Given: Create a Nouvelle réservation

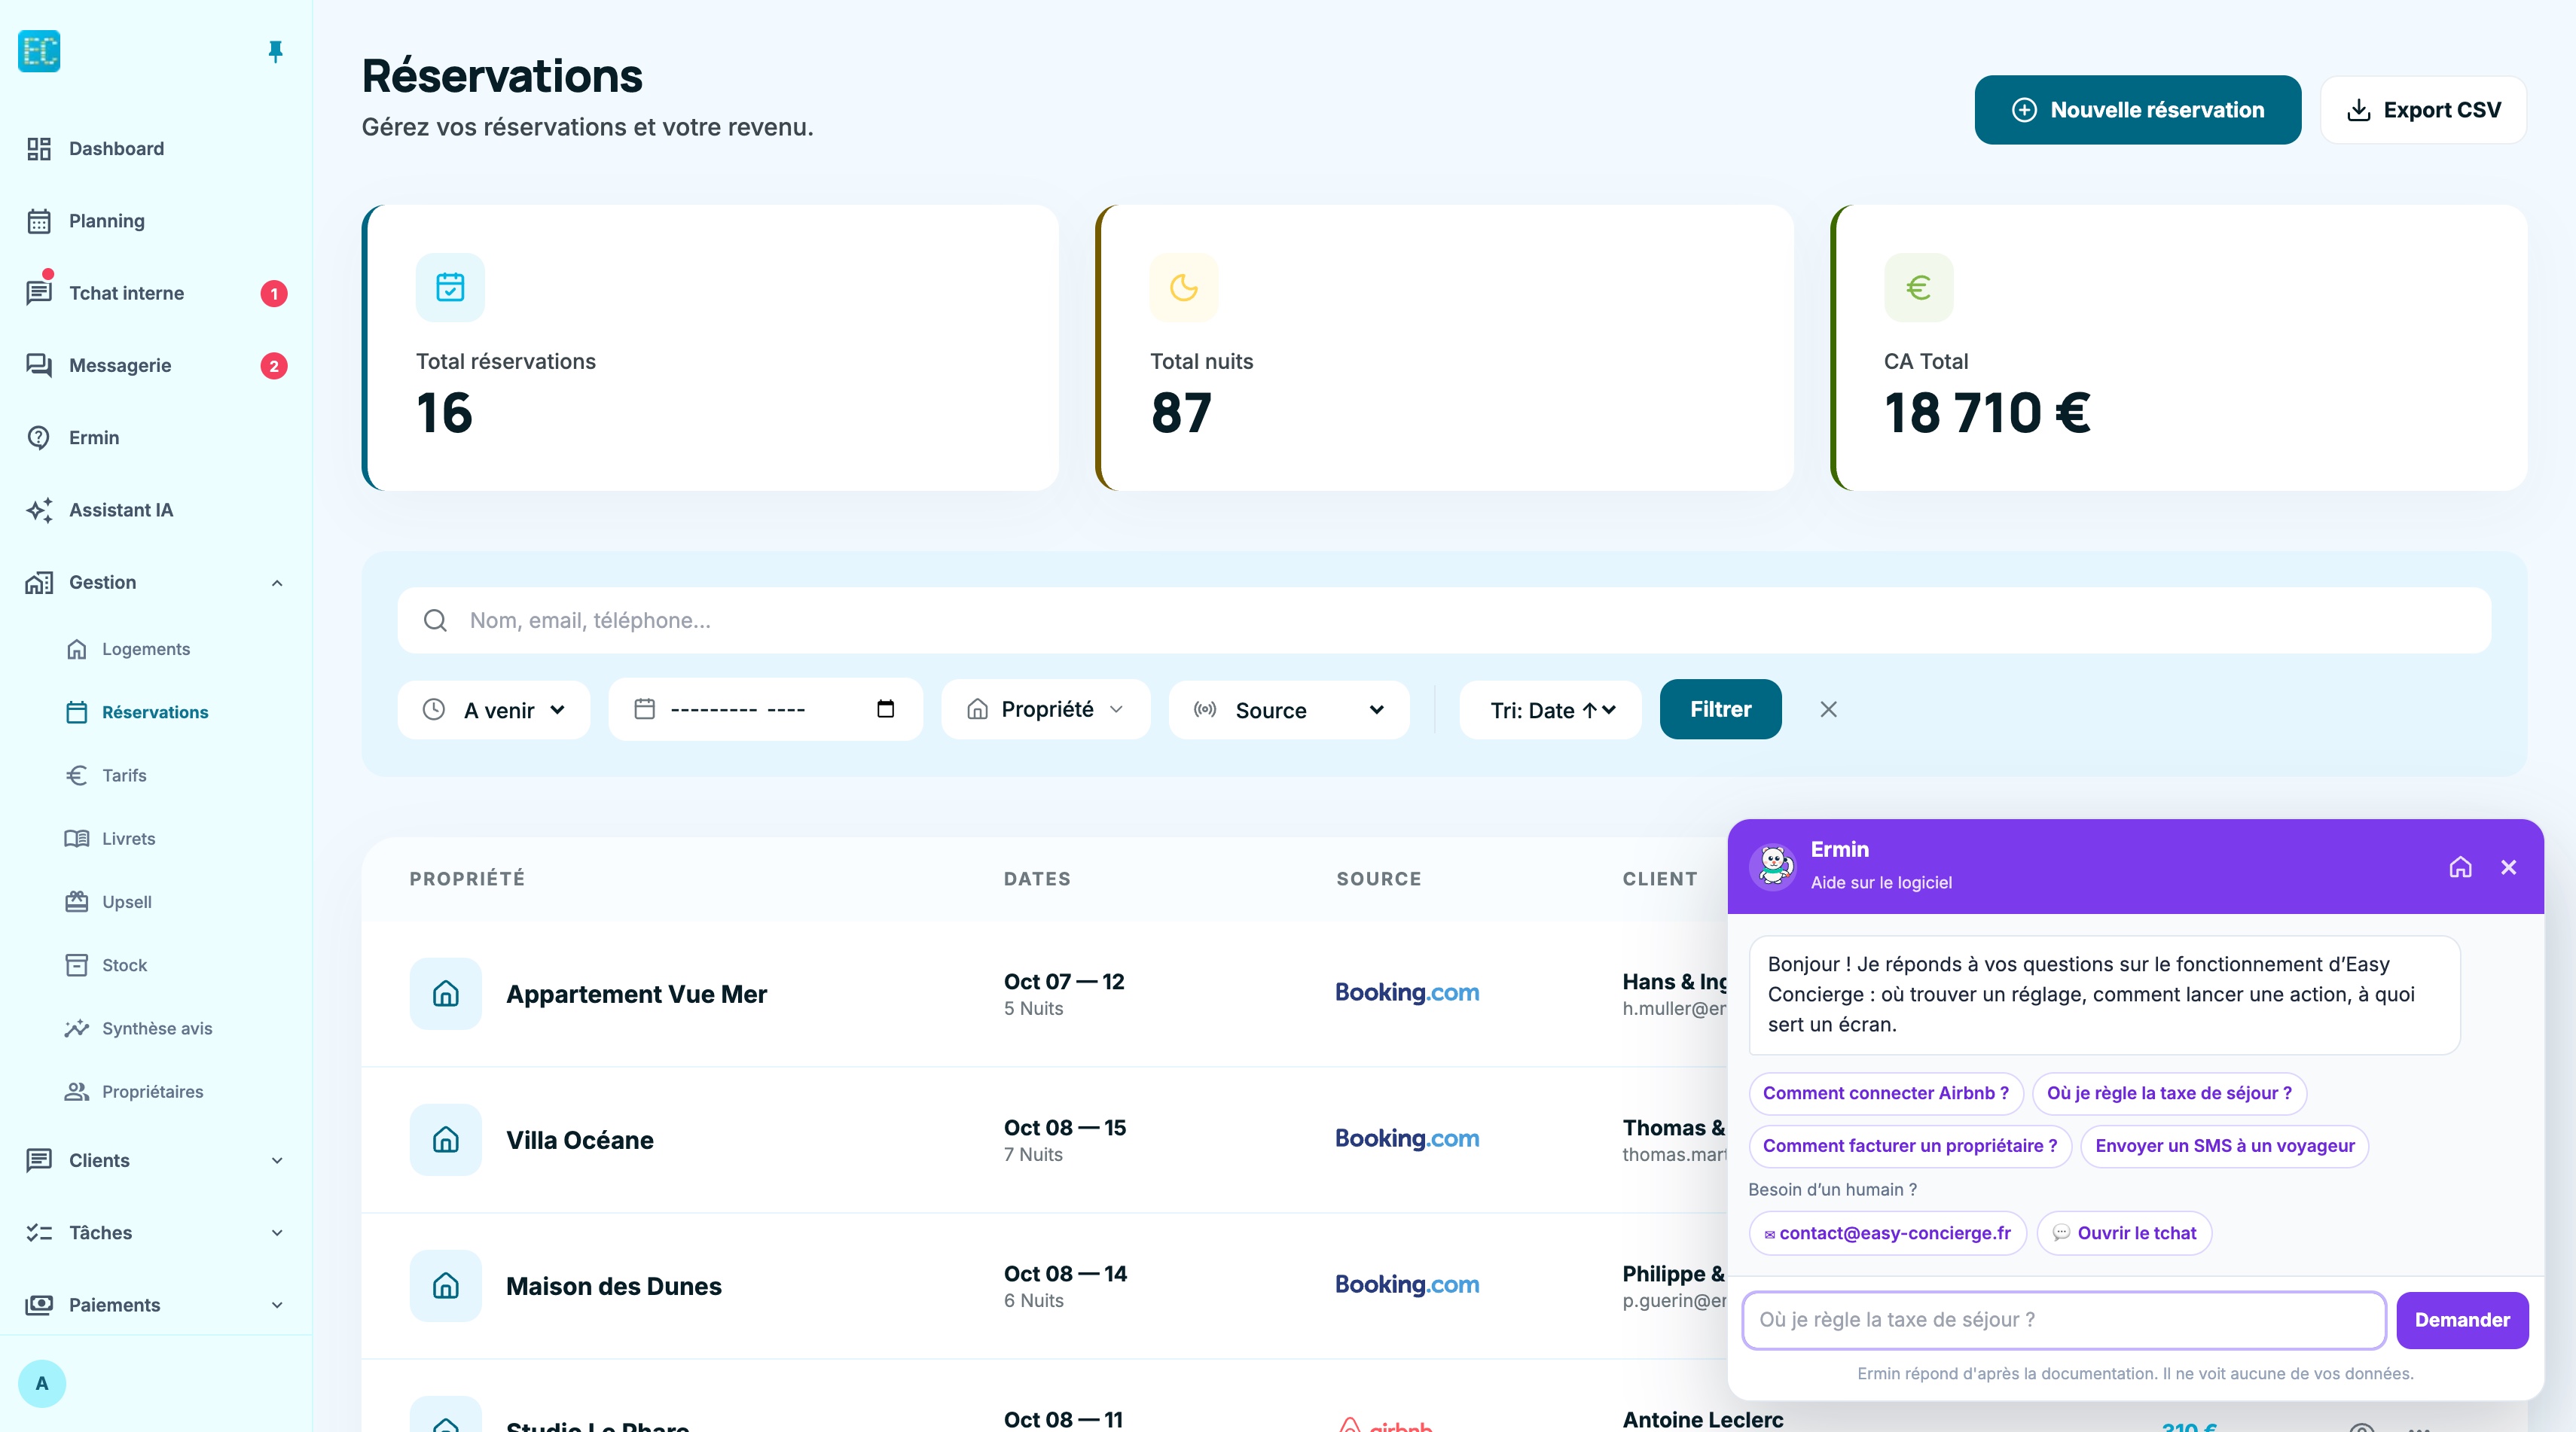Looking at the screenshot, I should (x=2137, y=110).
